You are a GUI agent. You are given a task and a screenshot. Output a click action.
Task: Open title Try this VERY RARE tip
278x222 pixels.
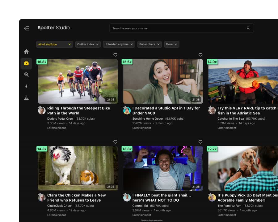click(248, 111)
